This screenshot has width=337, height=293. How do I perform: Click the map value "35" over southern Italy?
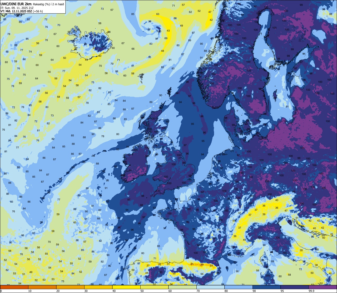(301, 250)
